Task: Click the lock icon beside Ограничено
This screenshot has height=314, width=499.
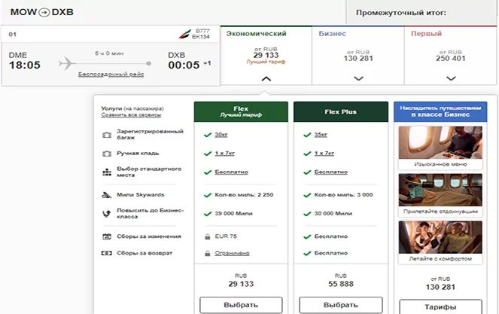Action: (x=208, y=254)
